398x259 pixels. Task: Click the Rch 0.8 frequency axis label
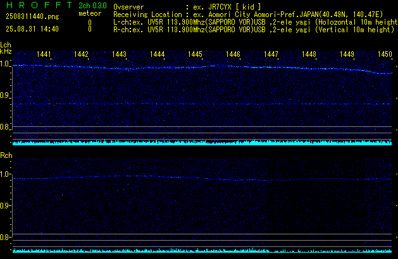pyautogui.click(x=4, y=238)
